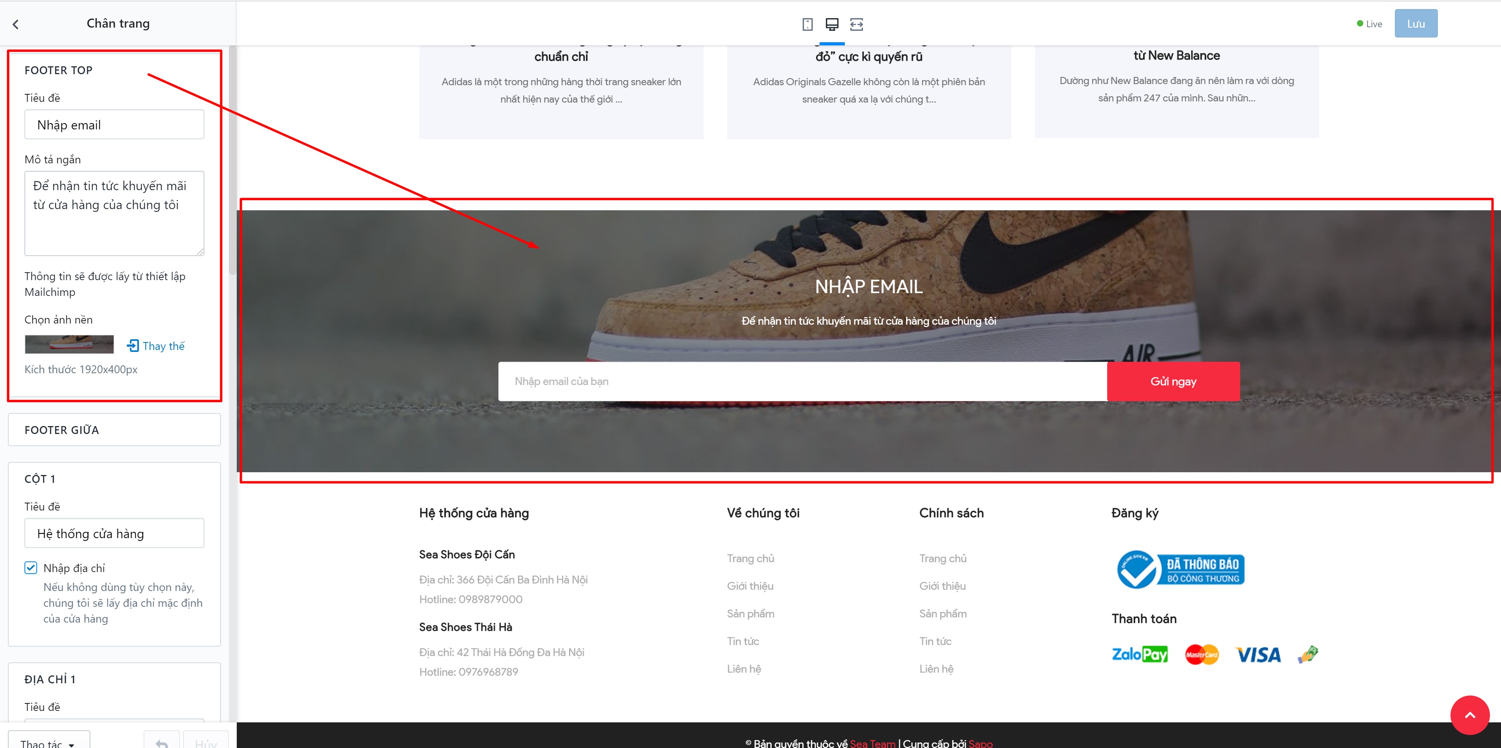Click the Địa chỉ: 42 Thái Hà address
This screenshot has width=1501, height=748.
coord(502,653)
